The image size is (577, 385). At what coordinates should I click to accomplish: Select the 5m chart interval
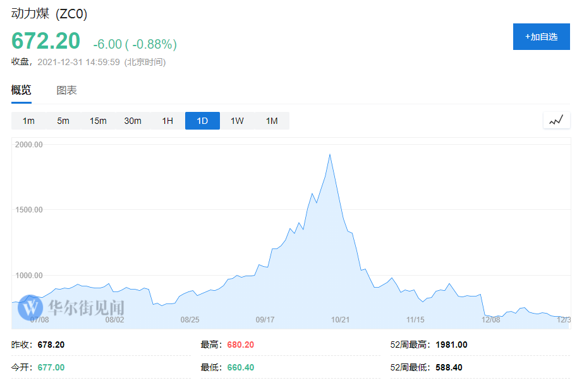63,121
